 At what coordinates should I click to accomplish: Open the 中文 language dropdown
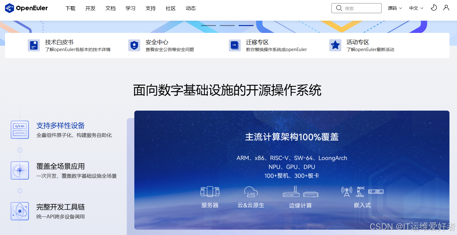click(x=416, y=8)
